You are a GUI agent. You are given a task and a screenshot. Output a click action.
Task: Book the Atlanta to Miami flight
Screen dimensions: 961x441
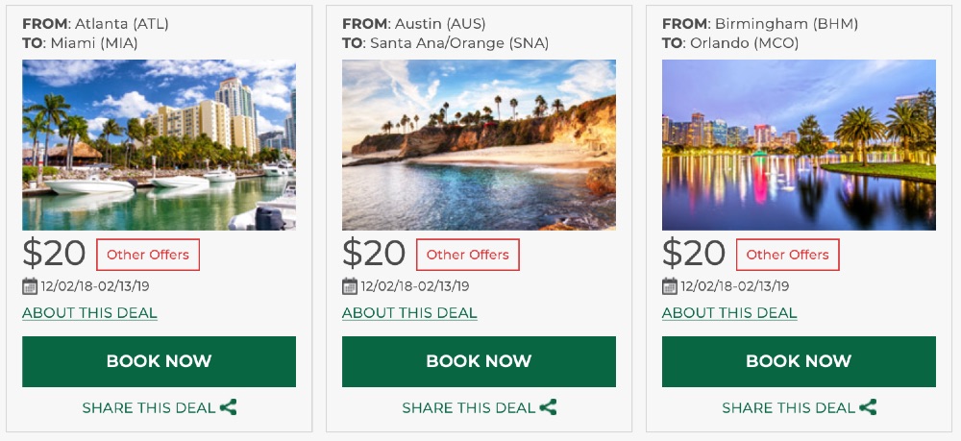coord(159,361)
